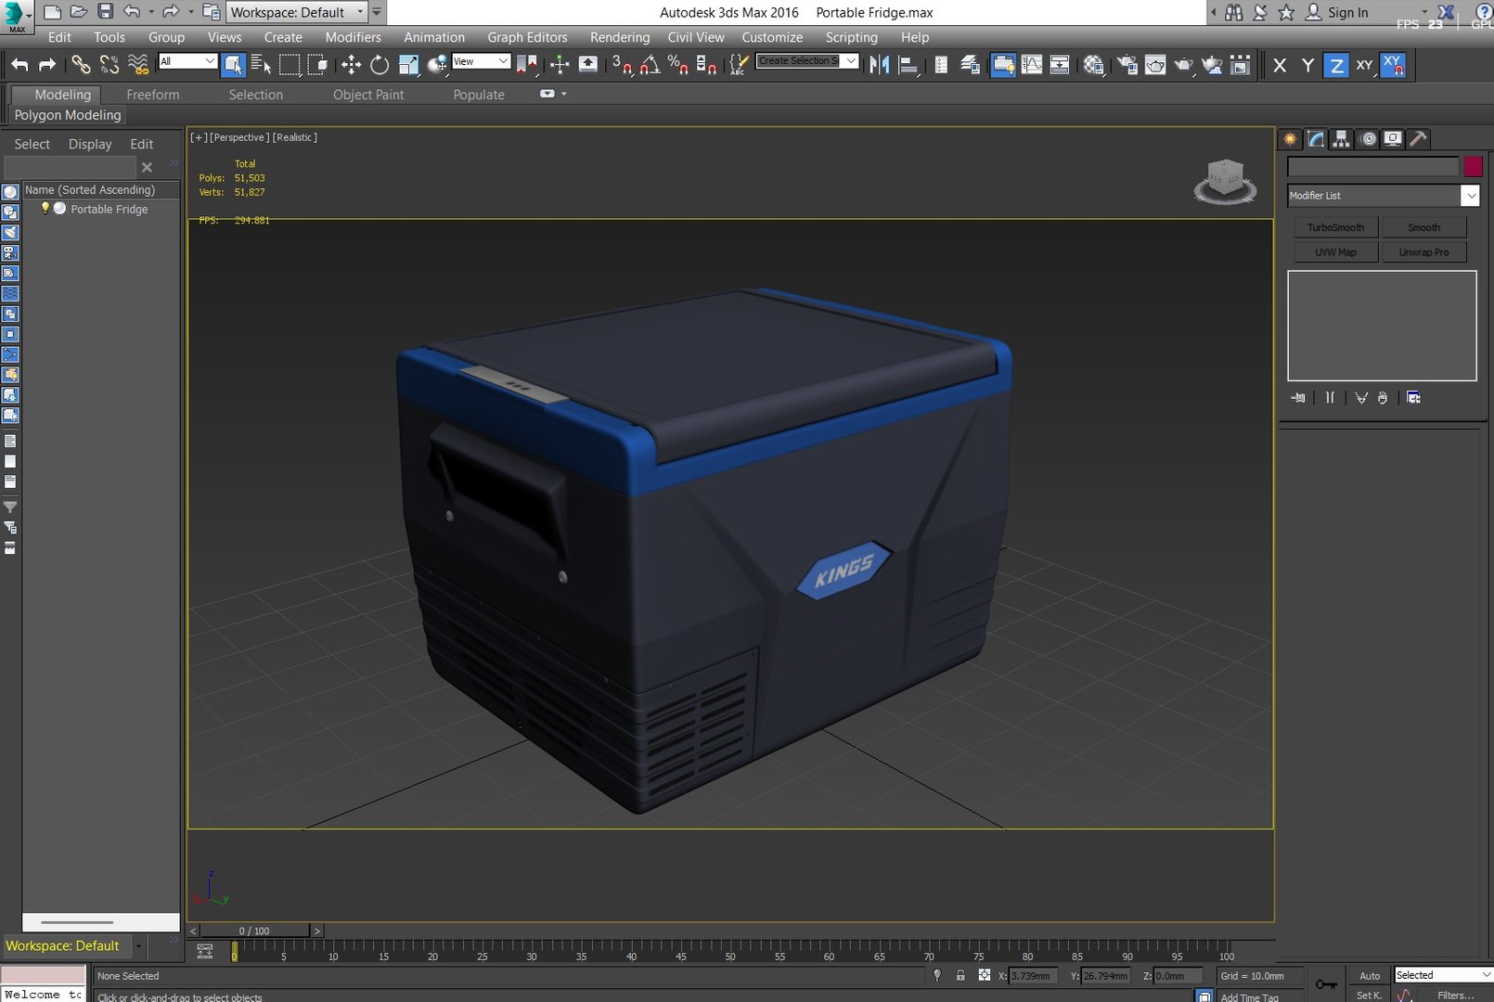The image size is (1494, 1002).
Task: Toggle Auto Key button
Action: (1370, 975)
